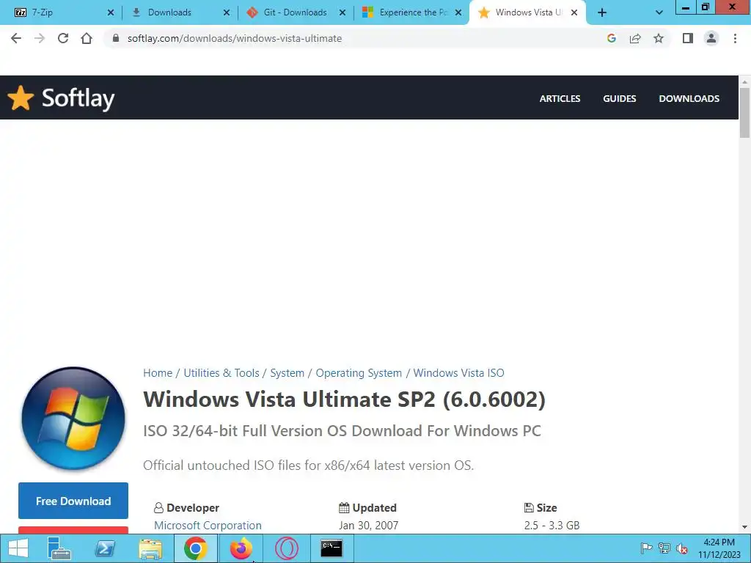This screenshot has width=751, height=563.
Task: Open the Operating System breadcrumb
Action: (358, 373)
